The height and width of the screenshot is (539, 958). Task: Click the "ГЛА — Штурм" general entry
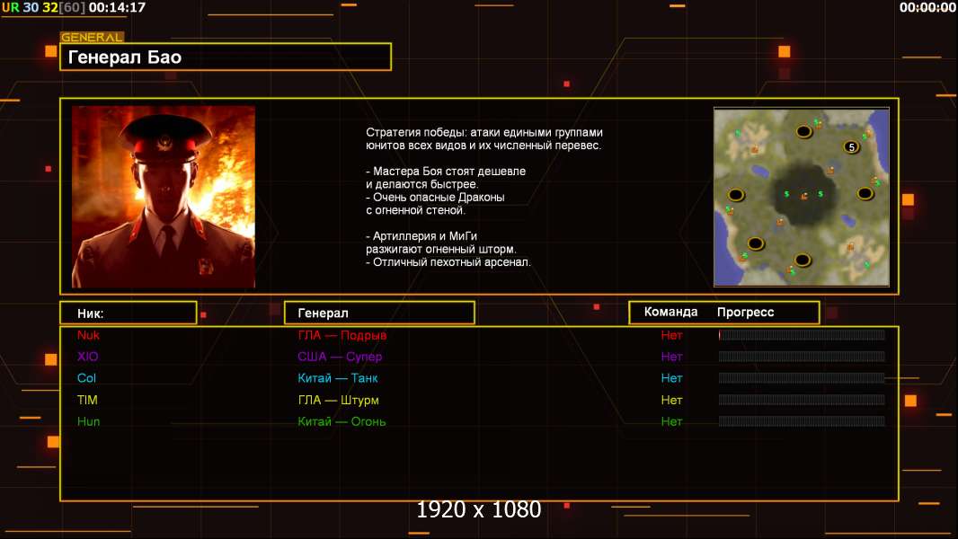click(x=338, y=400)
